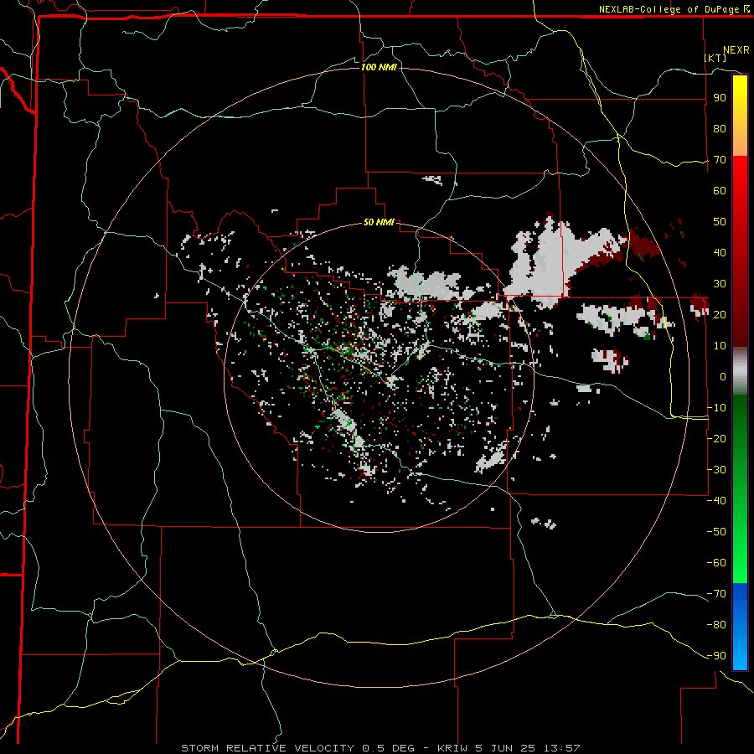Screen dimensions: 754x754
Task: Click the 100 NMI range ring label
Action: (x=379, y=67)
